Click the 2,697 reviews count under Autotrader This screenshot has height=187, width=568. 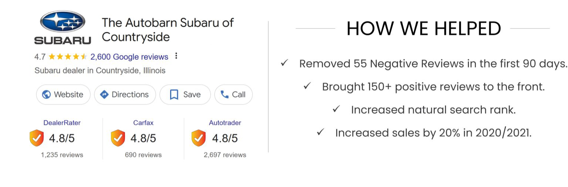tap(225, 155)
